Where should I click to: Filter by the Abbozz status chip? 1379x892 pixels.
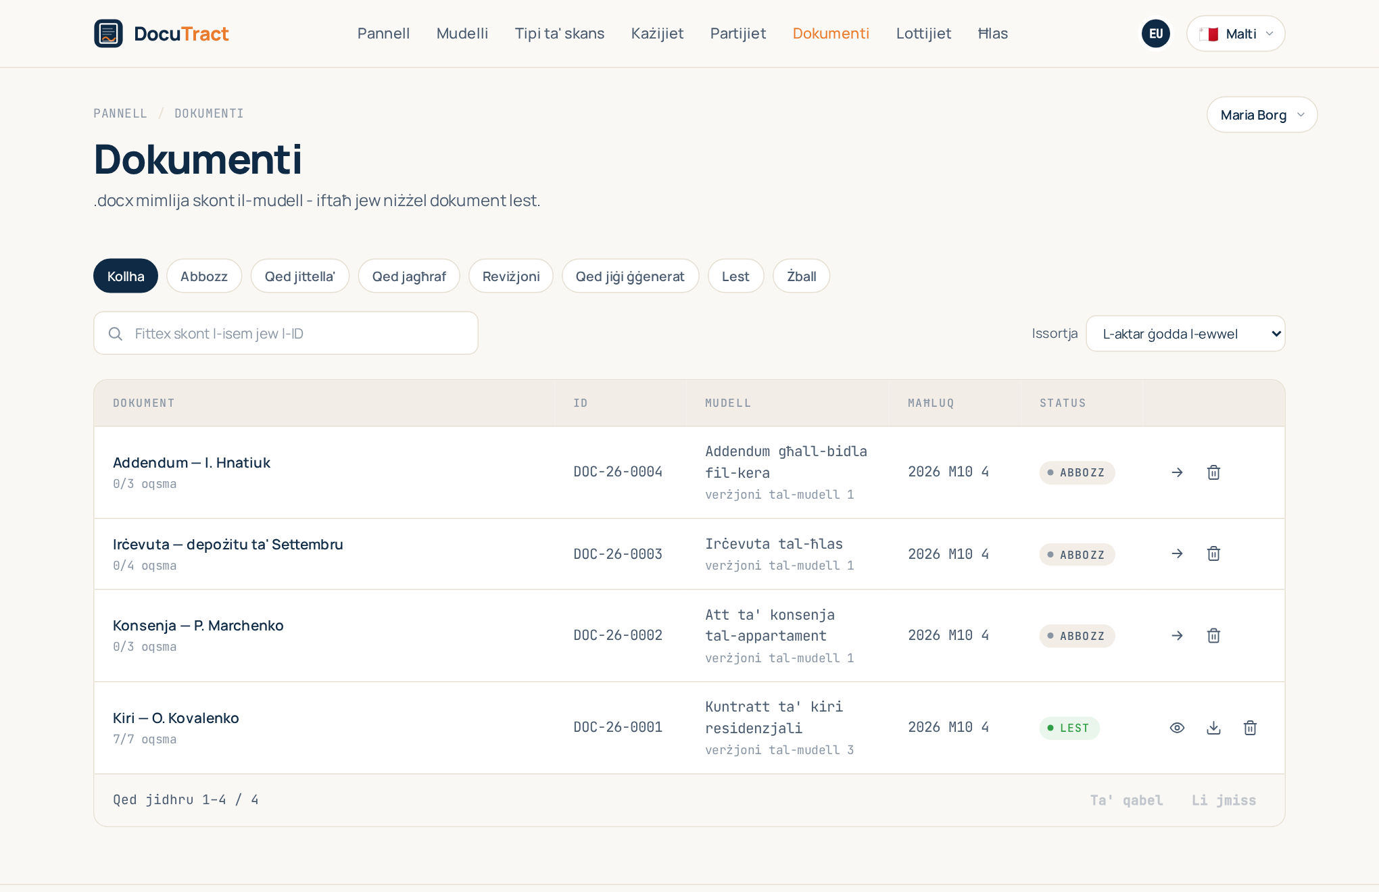pyautogui.click(x=204, y=276)
